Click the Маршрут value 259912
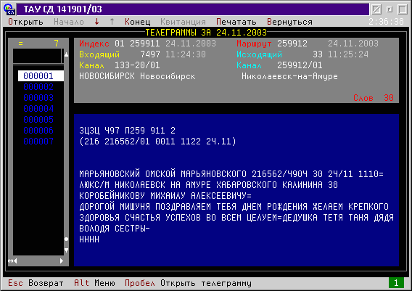412x291 pixels. click(x=292, y=44)
